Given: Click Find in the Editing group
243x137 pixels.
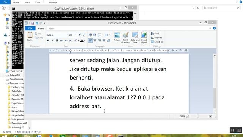Looking at the screenshot, I should 155,33.
